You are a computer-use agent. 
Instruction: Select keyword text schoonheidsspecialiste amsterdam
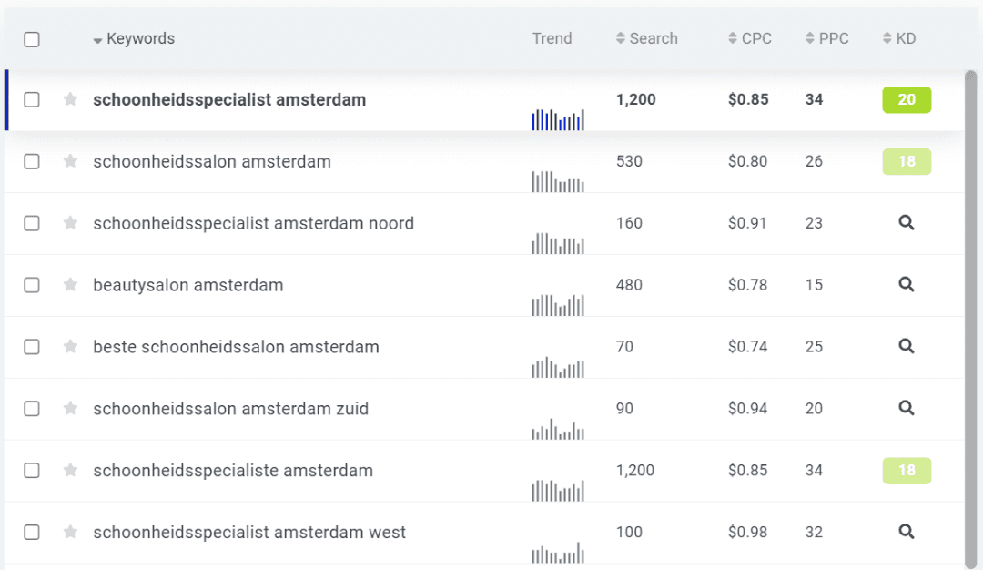point(233,471)
